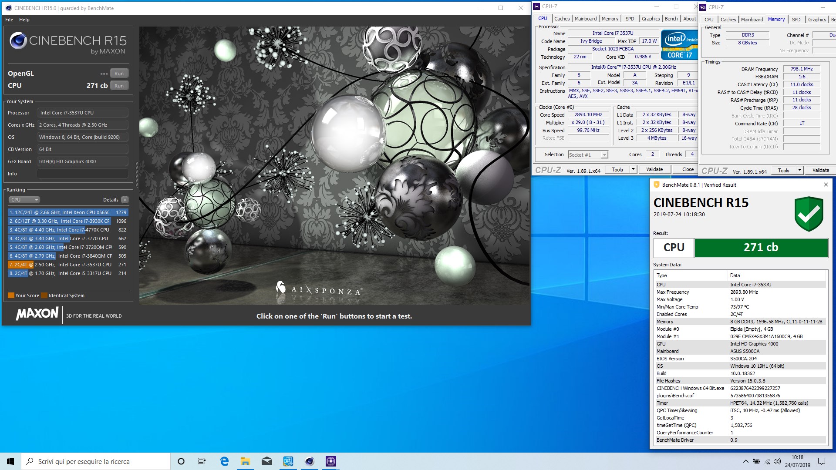Click the Info input field
Image resolution: width=836 pixels, height=470 pixels.
click(x=83, y=174)
